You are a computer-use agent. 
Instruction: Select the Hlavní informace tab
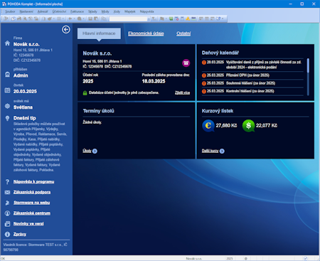[99, 33]
